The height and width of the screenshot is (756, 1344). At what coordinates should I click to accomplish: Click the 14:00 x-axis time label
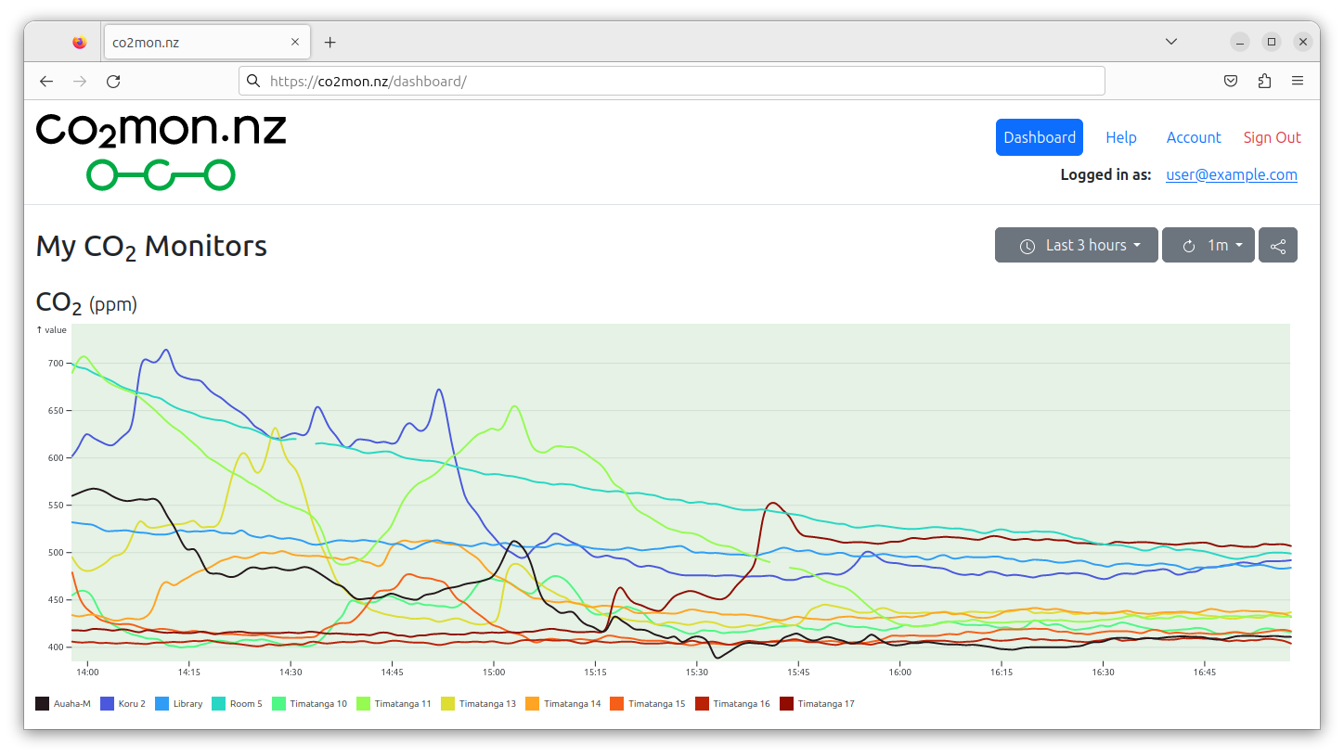[87, 672]
